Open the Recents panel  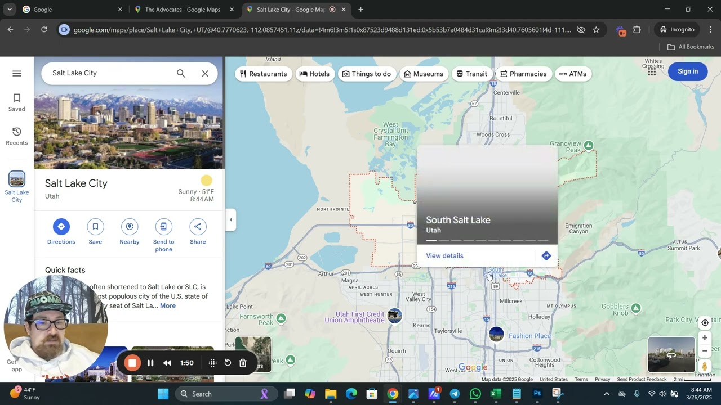(x=17, y=136)
